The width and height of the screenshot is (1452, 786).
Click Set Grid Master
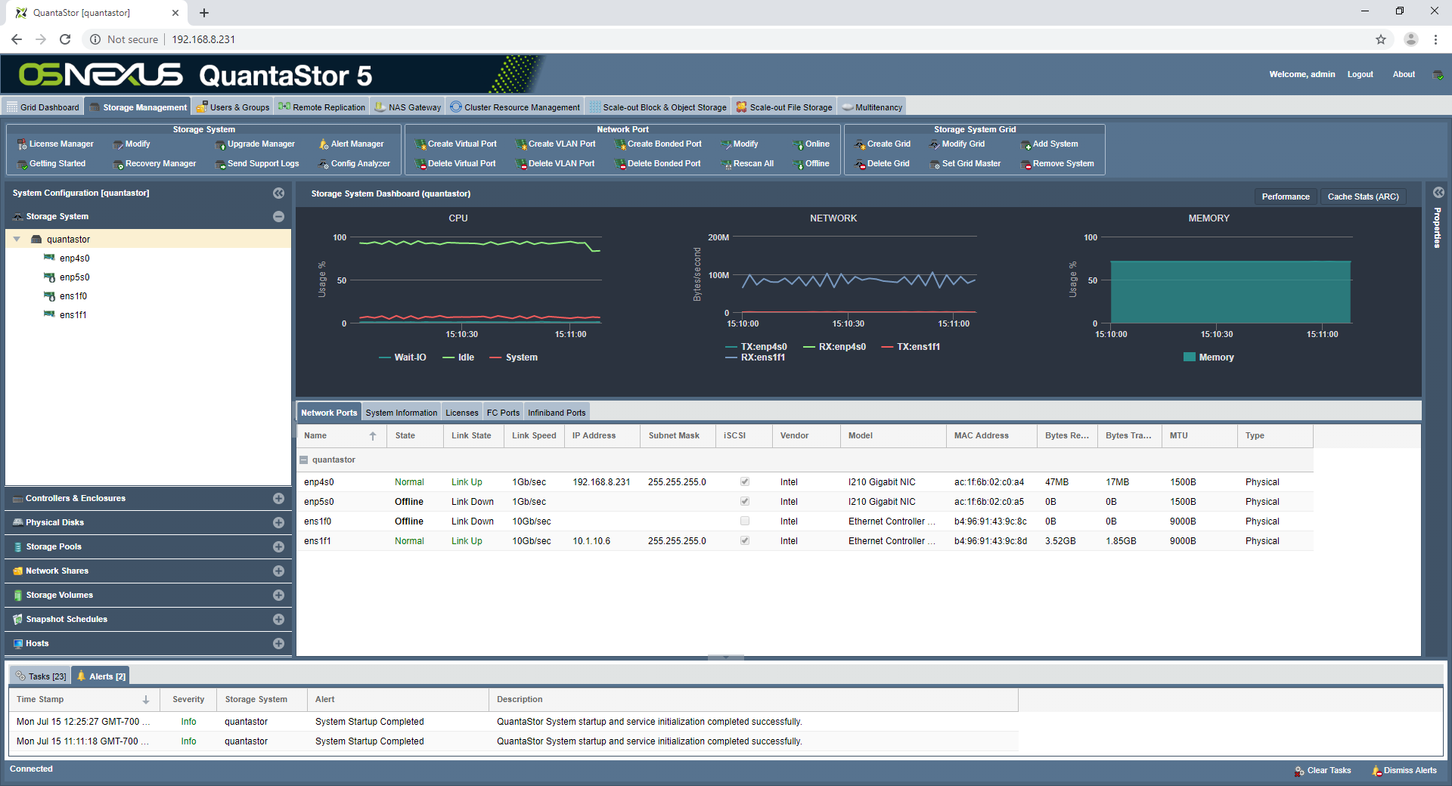point(965,163)
